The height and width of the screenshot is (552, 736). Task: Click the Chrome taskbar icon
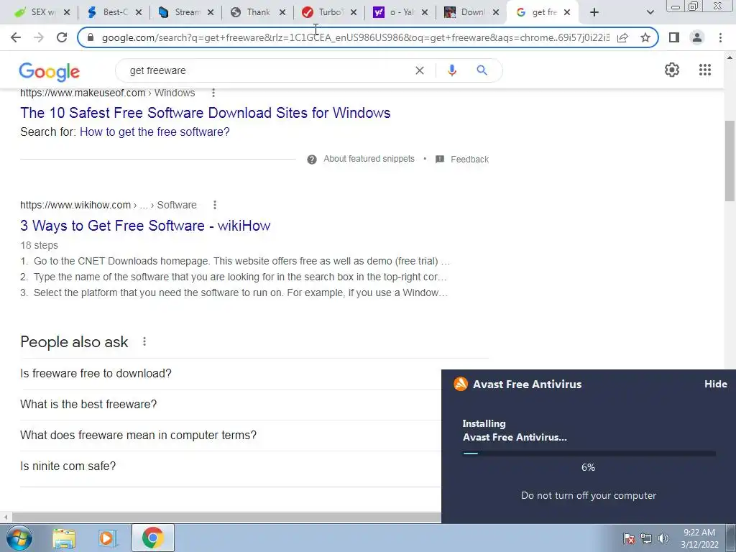[x=152, y=538]
